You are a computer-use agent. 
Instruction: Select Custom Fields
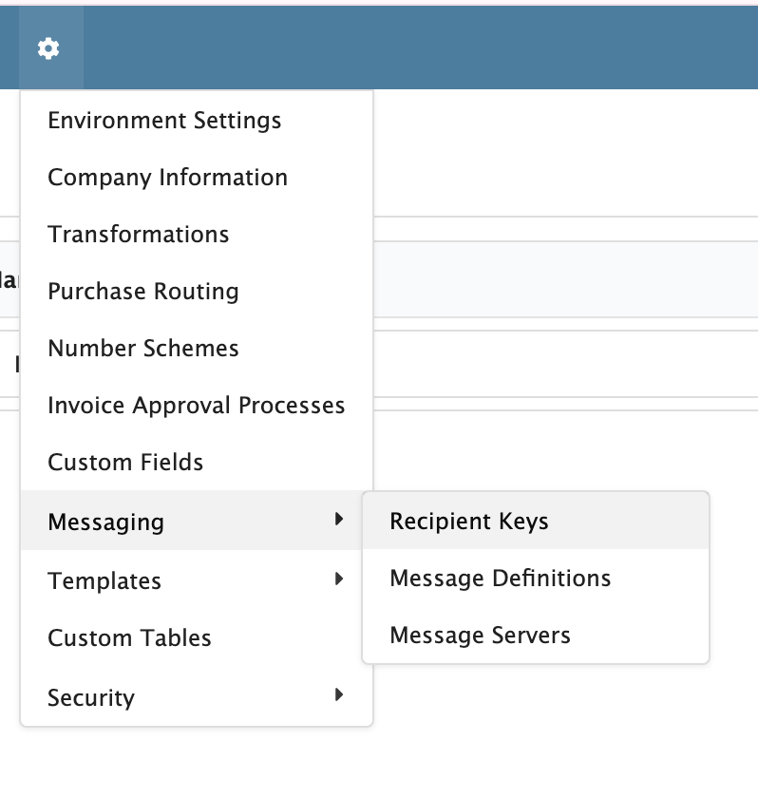point(124,463)
